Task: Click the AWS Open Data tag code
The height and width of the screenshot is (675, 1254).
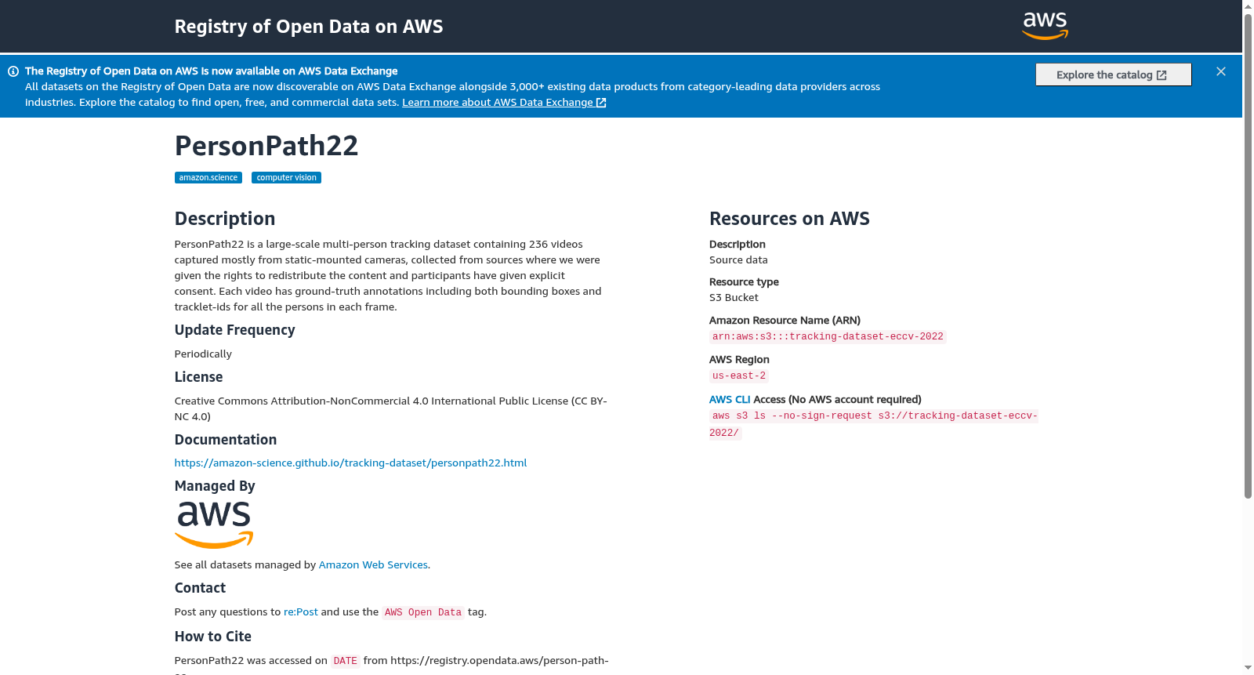Action: 423,613
